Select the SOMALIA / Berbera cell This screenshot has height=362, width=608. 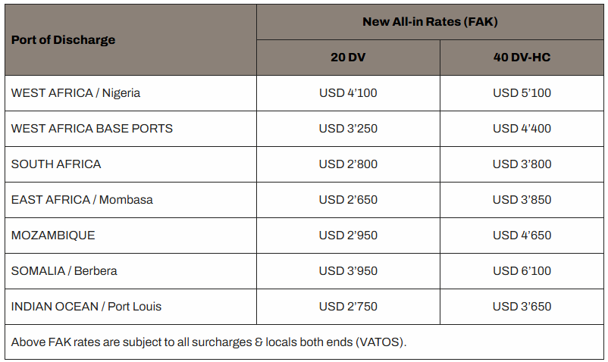click(x=64, y=271)
